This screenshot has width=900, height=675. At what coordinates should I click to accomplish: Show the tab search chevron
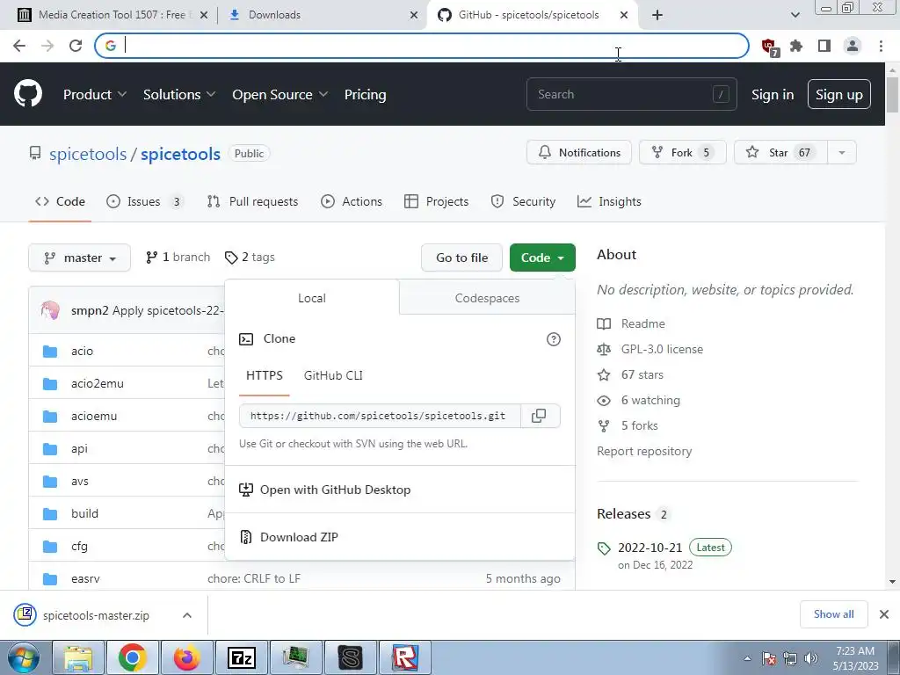coord(795,15)
